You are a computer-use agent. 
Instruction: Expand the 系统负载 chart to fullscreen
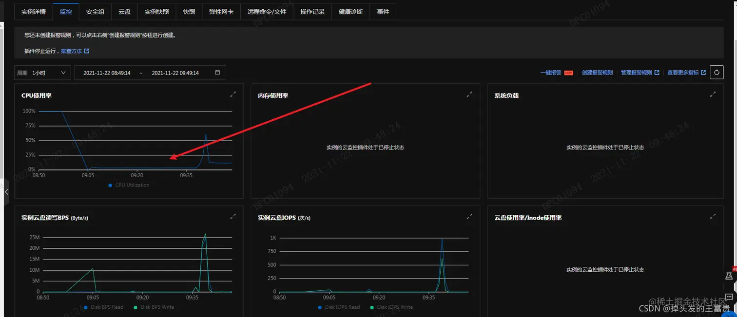click(713, 94)
